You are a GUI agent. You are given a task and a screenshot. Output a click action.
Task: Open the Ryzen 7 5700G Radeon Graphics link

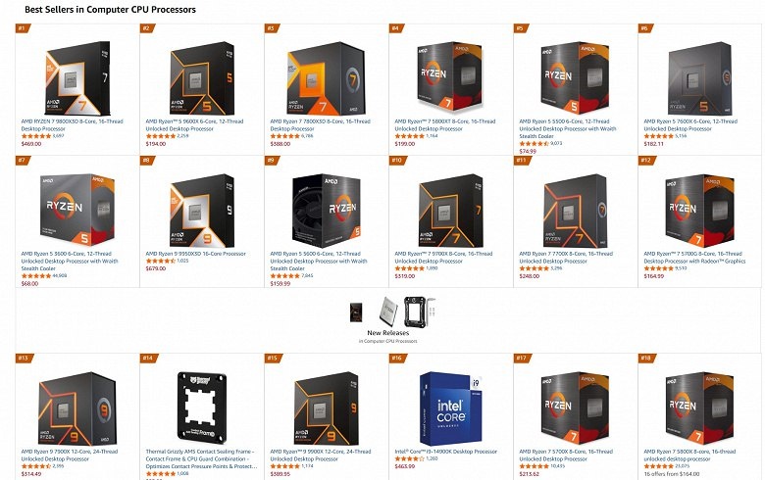tap(694, 258)
